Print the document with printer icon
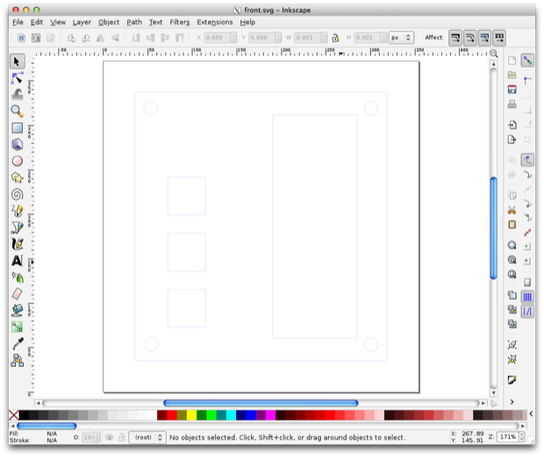 click(x=512, y=104)
